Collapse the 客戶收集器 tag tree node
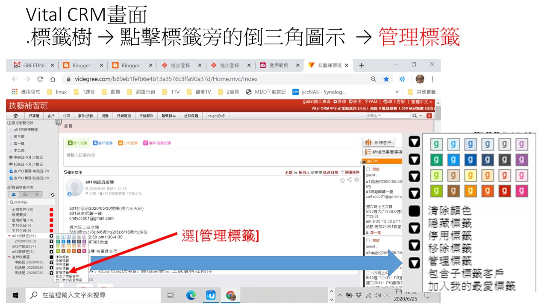547x307 pixels. 9,257
